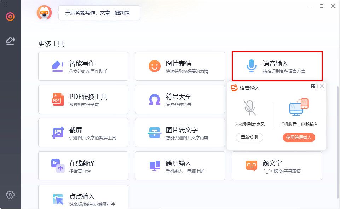Click the 重新检测 button
The image size is (340, 209).
249,138
